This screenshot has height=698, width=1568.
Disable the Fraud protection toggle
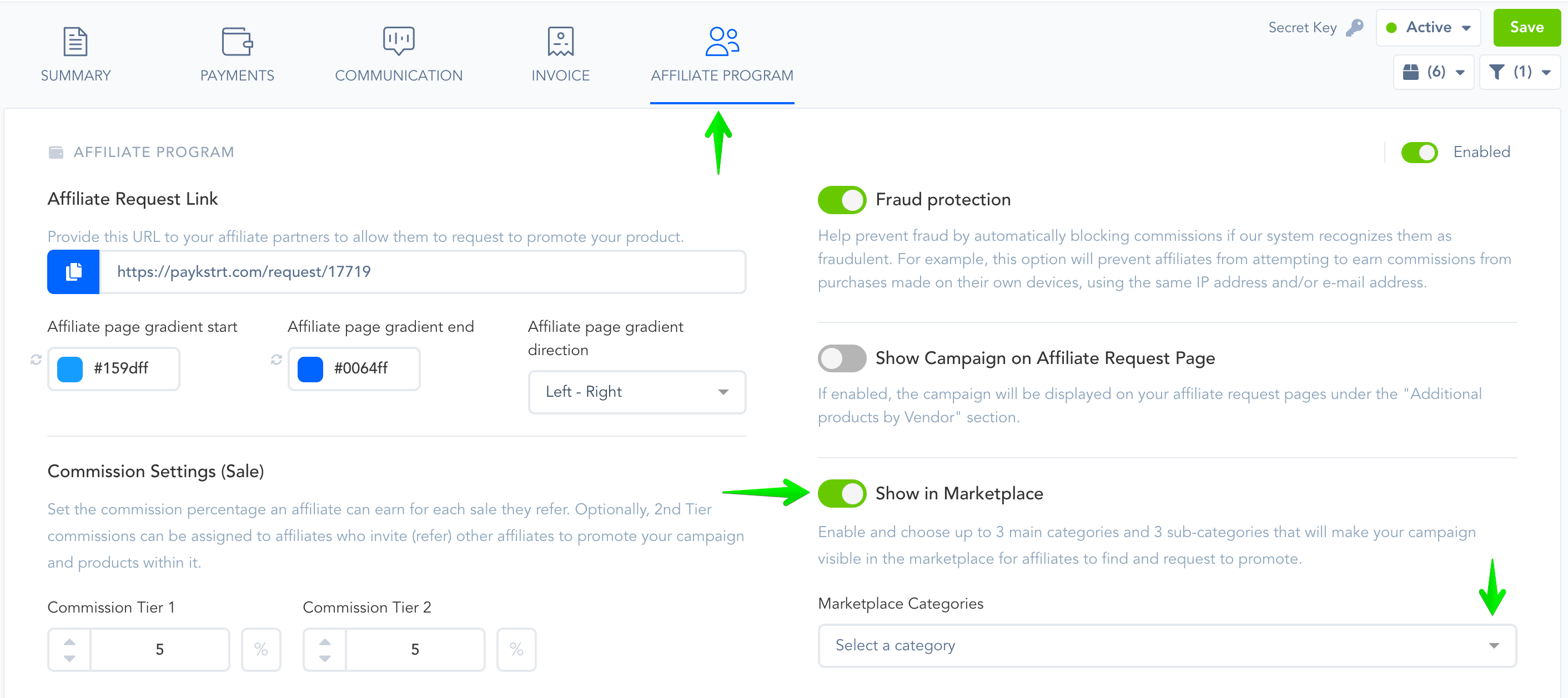[x=842, y=199]
